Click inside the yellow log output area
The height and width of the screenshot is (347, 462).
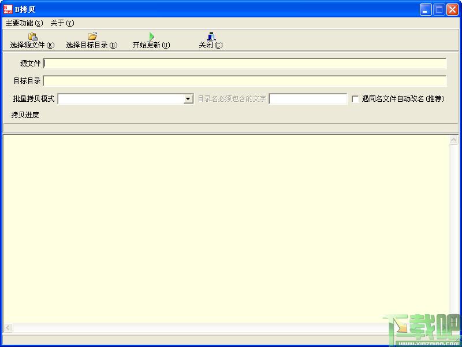tap(226, 228)
